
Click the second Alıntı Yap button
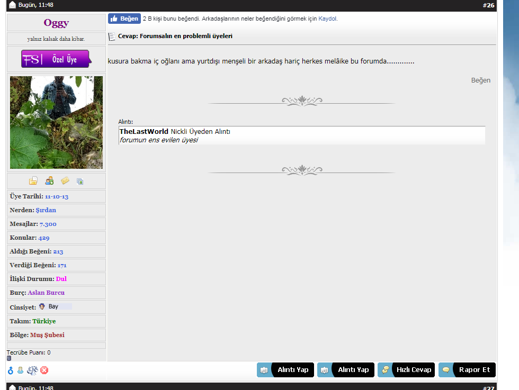coord(346,370)
